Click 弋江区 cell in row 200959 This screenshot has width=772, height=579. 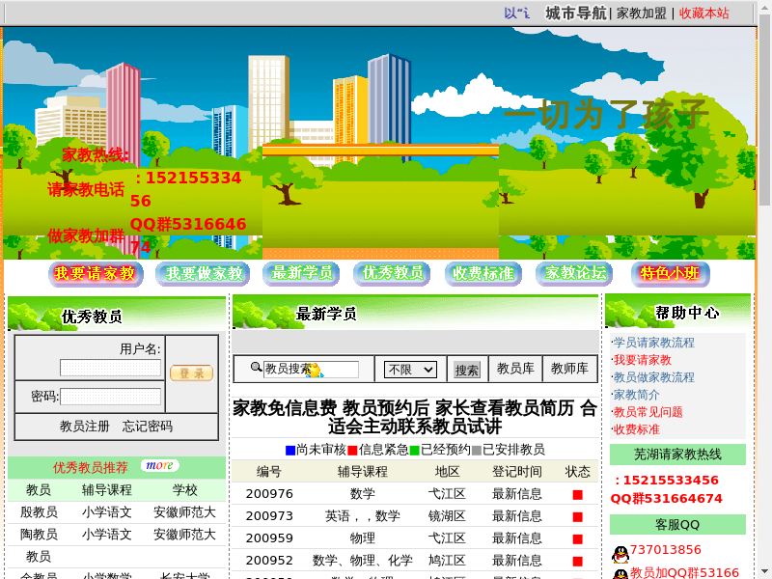(447, 538)
